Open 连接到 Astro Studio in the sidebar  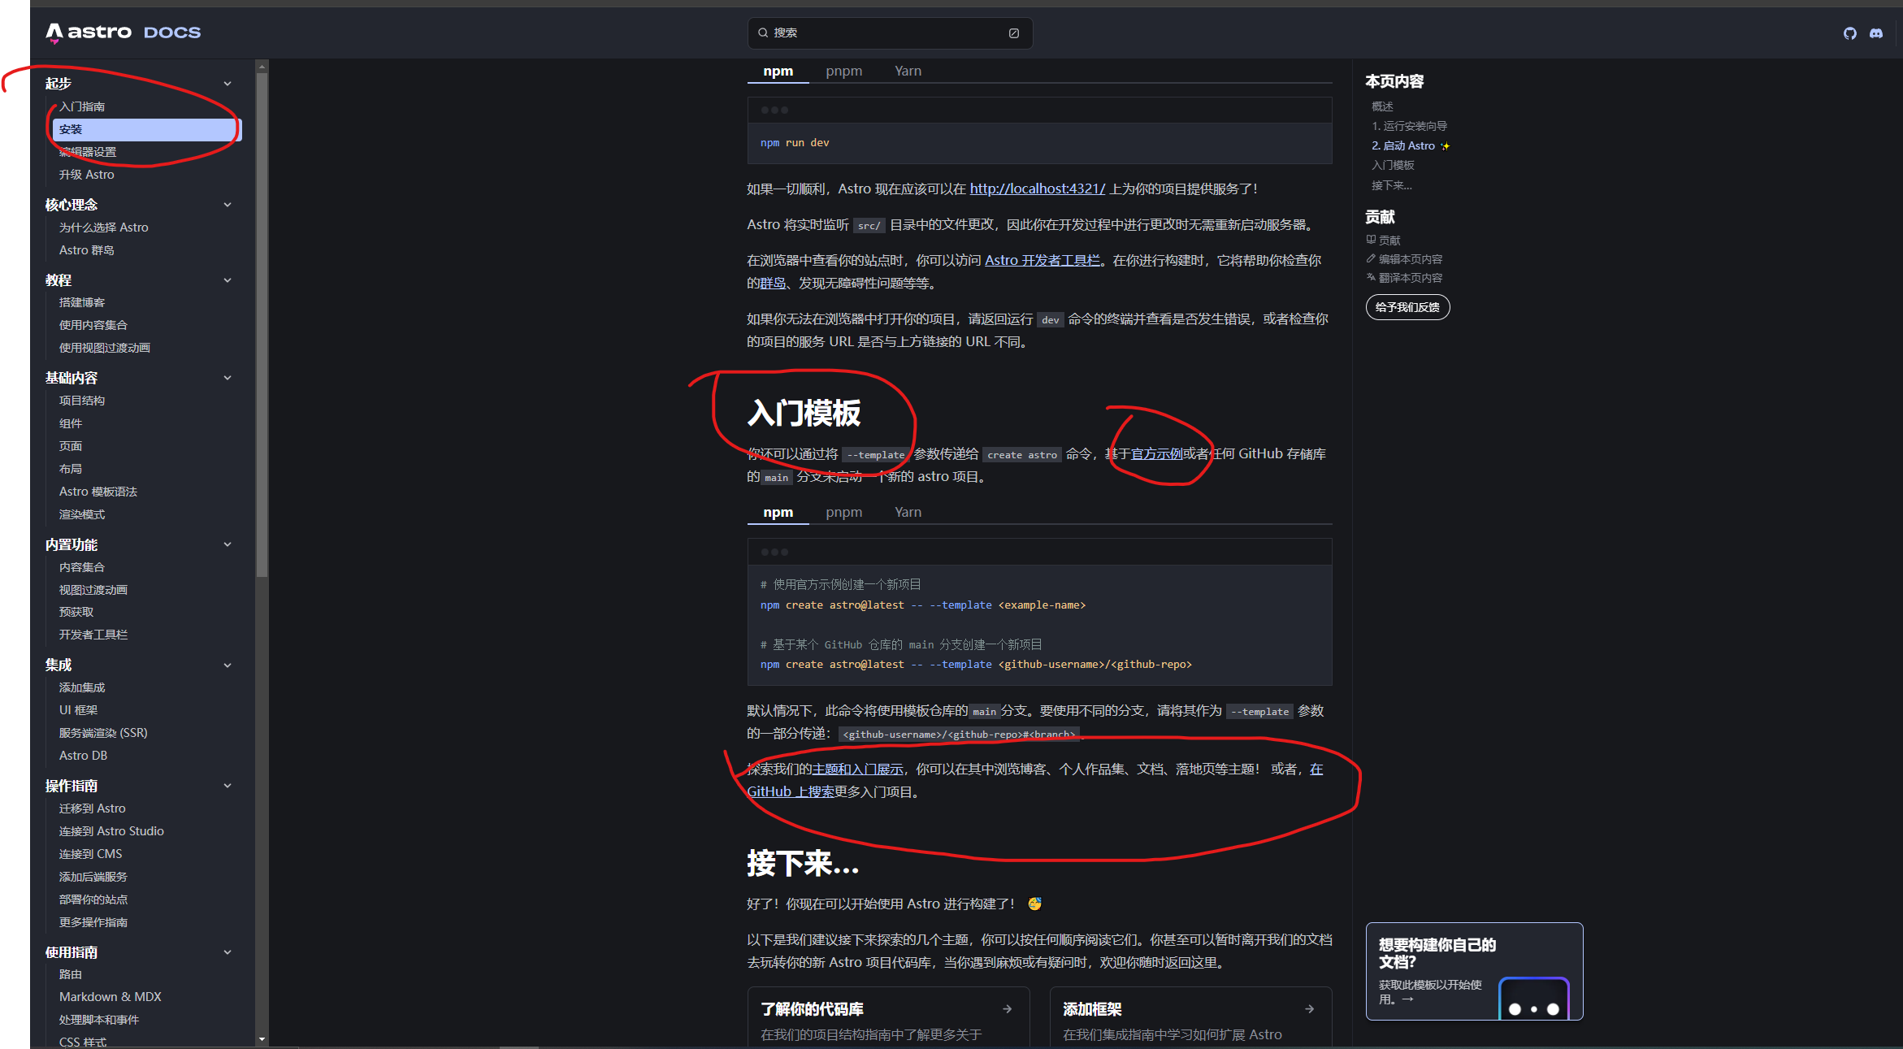tap(111, 831)
